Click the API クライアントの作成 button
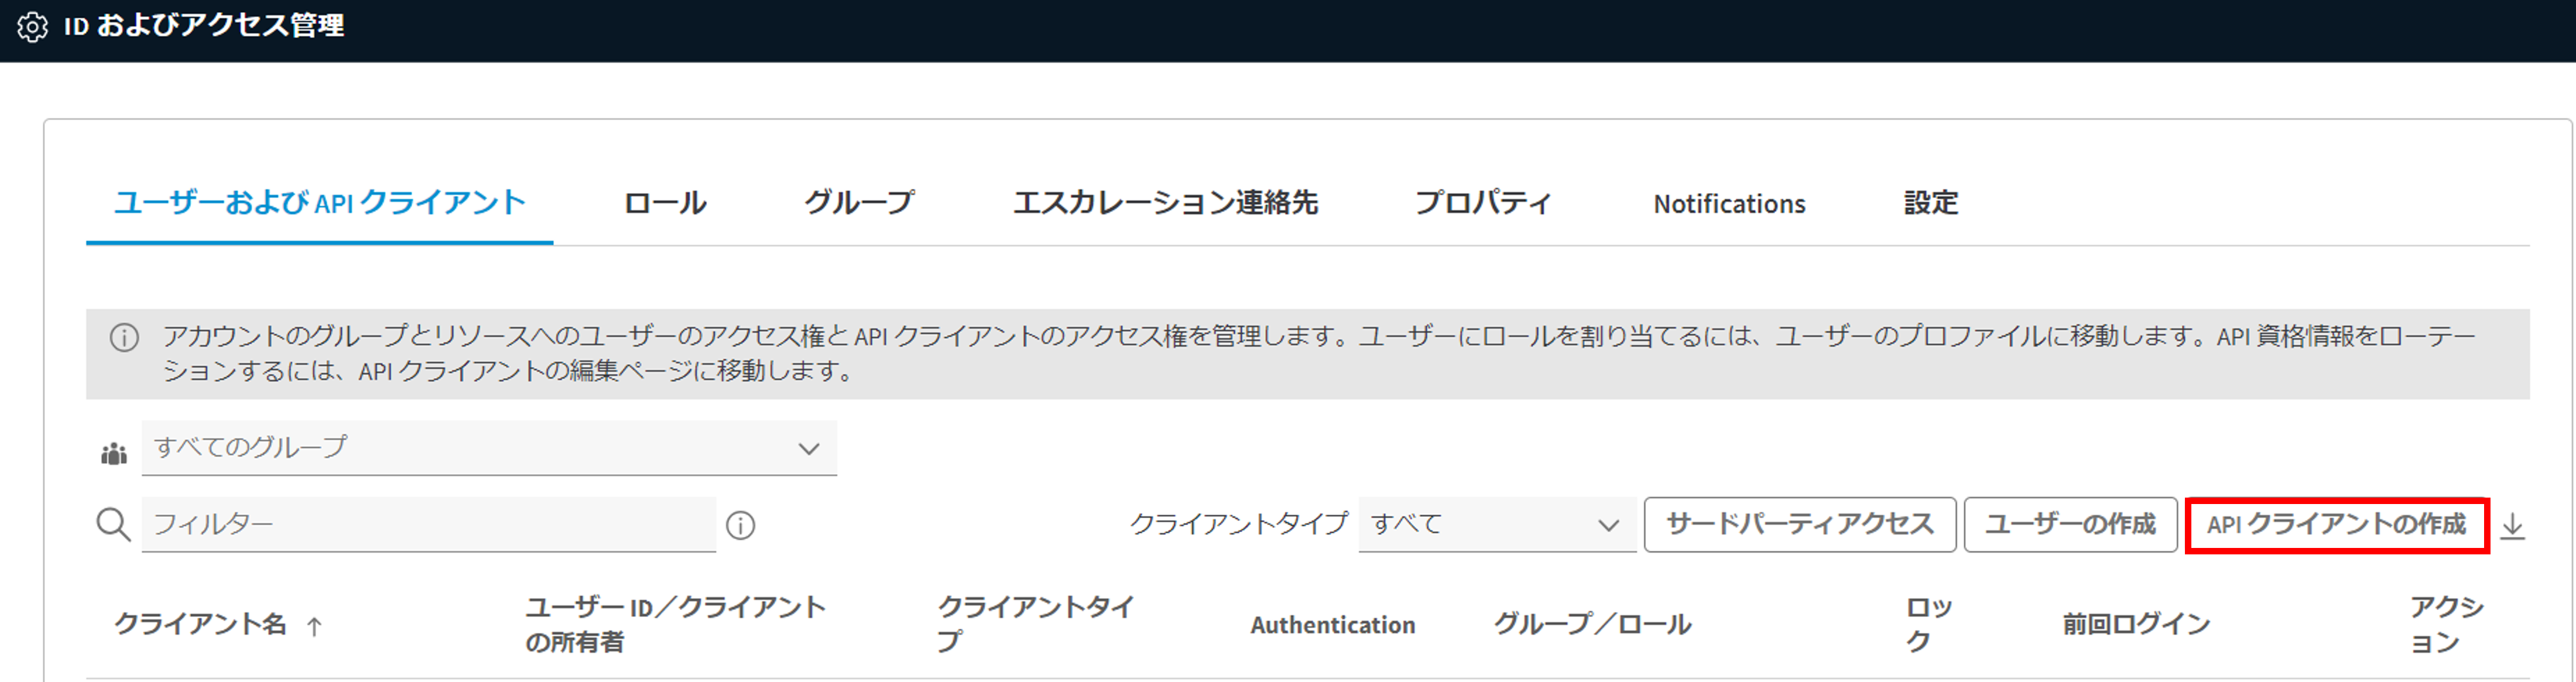This screenshot has height=682, width=2576. 2336,525
